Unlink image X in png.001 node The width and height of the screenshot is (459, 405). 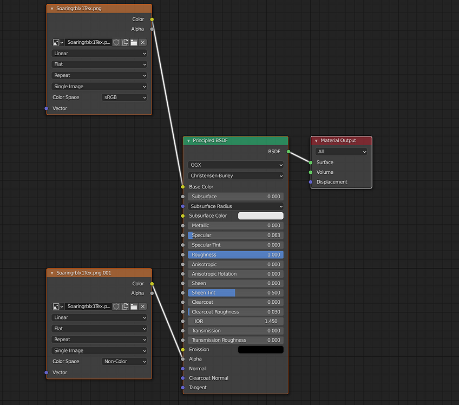click(142, 306)
